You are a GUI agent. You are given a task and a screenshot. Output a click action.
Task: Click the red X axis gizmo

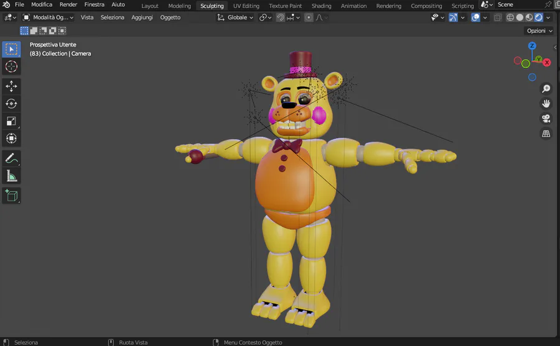(x=547, y=62)
